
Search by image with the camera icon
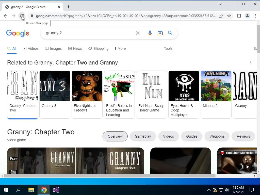point(160,33)
